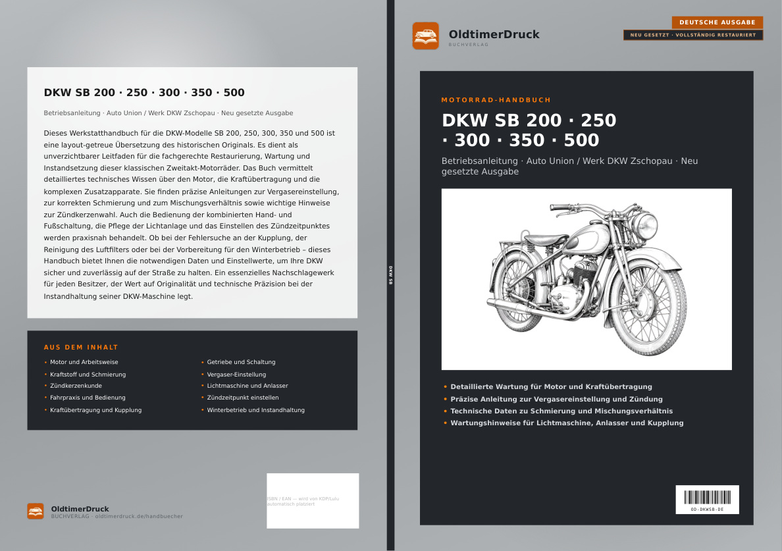Click the Getriebe und Schaltung entry

pyautogui.click(x=241, y=362)
